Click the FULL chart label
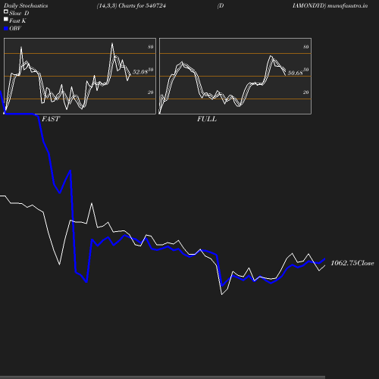Screen dimensions: 379x379 207,119
